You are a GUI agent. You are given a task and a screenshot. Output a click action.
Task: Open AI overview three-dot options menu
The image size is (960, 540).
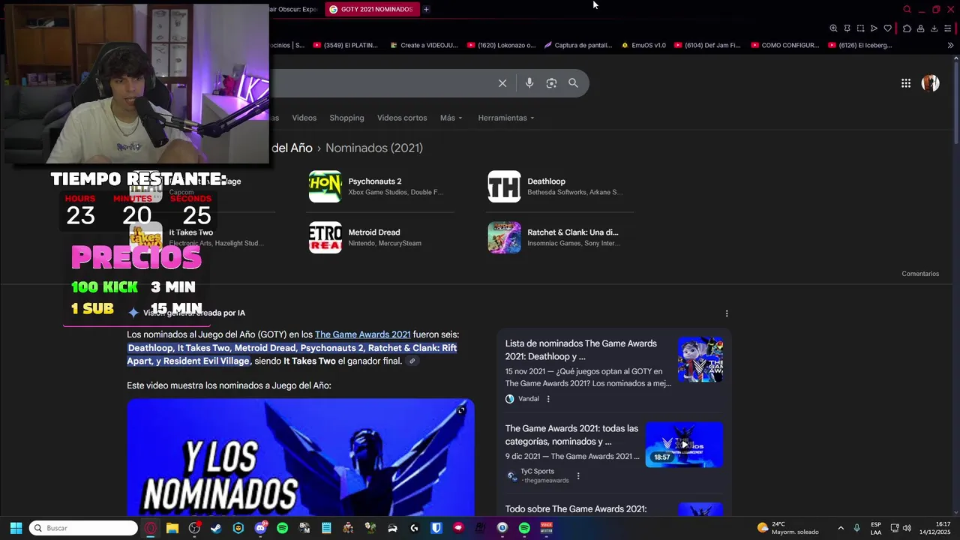(x=727, y=313)
